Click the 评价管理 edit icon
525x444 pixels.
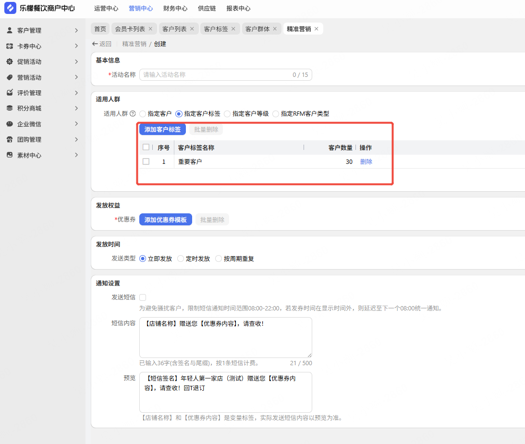tap(10, 93)
